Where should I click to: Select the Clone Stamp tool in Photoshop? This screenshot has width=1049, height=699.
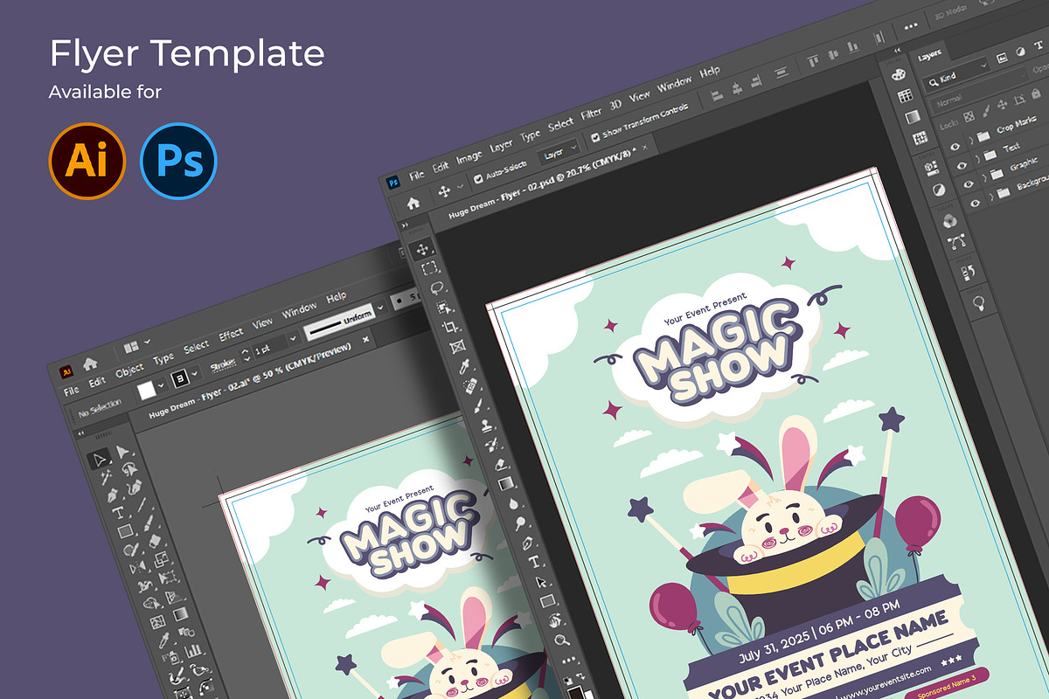click(486, 426)
